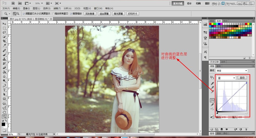Select the Clone Stamp tool
Image resolution: width=256 pixels, height=138 pixels.
click(x=4, y=59)
